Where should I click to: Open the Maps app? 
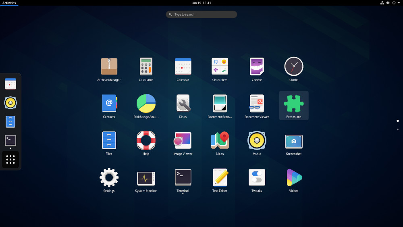[x=220, y=143]
